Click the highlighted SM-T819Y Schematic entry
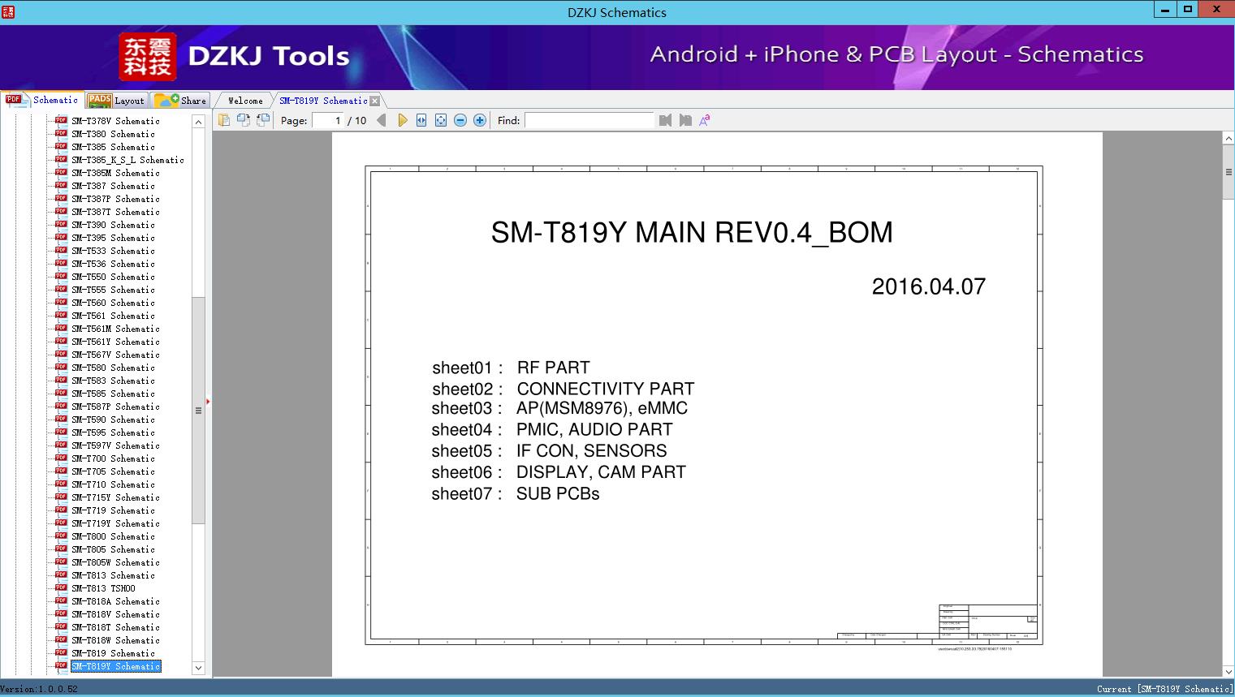Image resolution: width=1235 pixels, height=697 pixels. click(x=115, y=666)
